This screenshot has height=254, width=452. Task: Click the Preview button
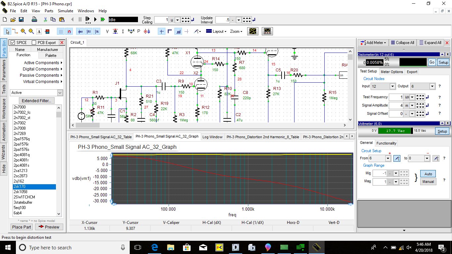coord(49,227)
